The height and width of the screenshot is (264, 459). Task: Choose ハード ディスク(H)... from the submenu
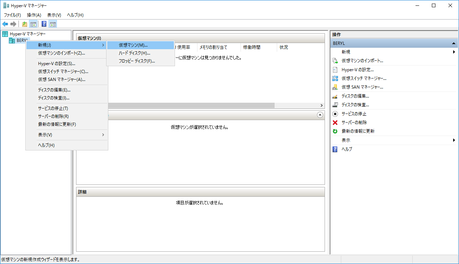pos(141,53)
